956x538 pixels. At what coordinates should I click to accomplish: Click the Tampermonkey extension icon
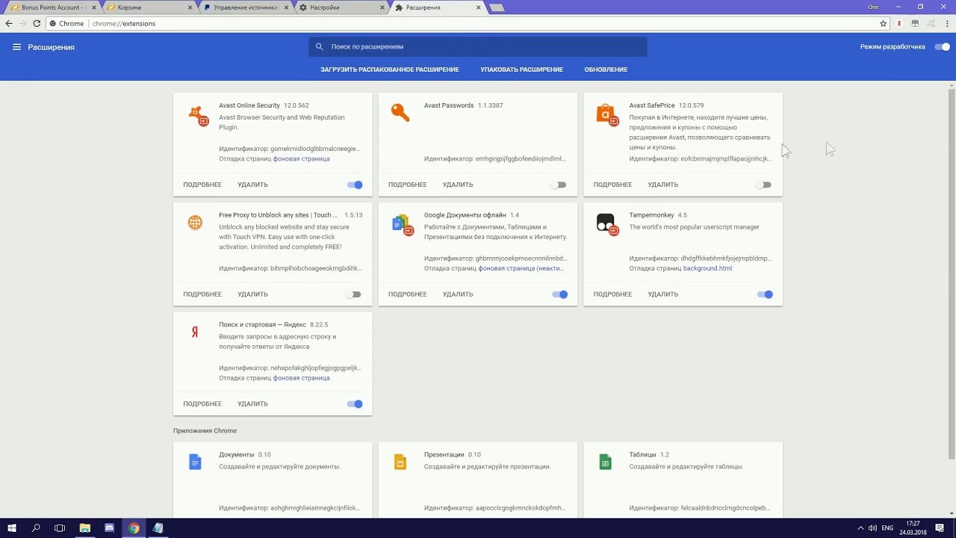606,224
